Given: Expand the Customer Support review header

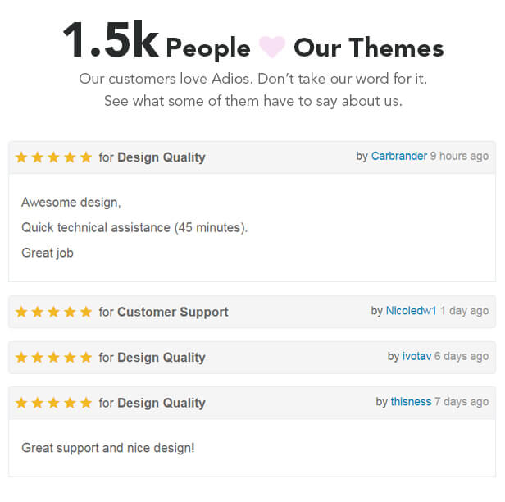Looking at the screenshot, I should 252,312.
